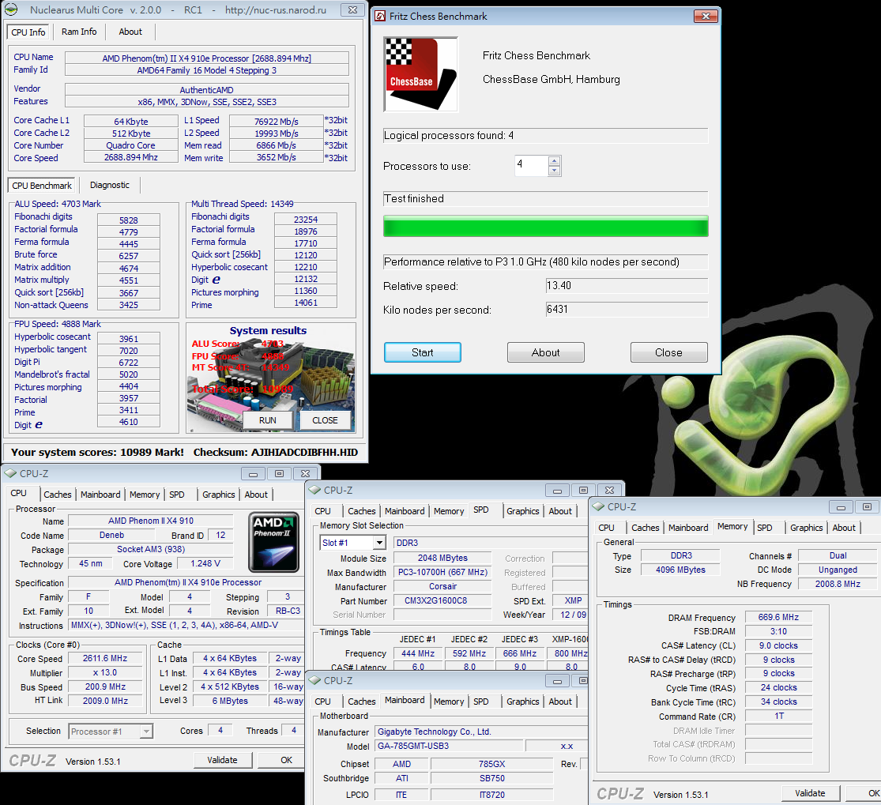
Task: Click the Nuclearus title bar app icon
Action: pyautogui.click(x=12, y=9)
